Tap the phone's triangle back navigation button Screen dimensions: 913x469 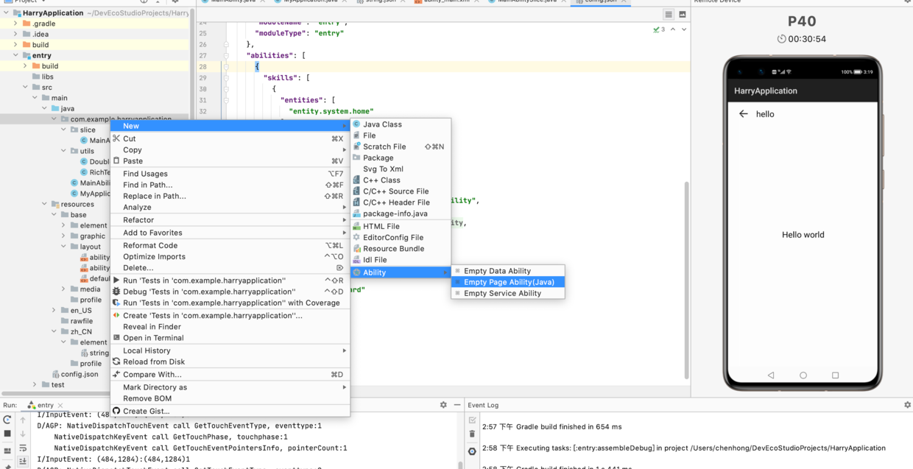[771, 375]
